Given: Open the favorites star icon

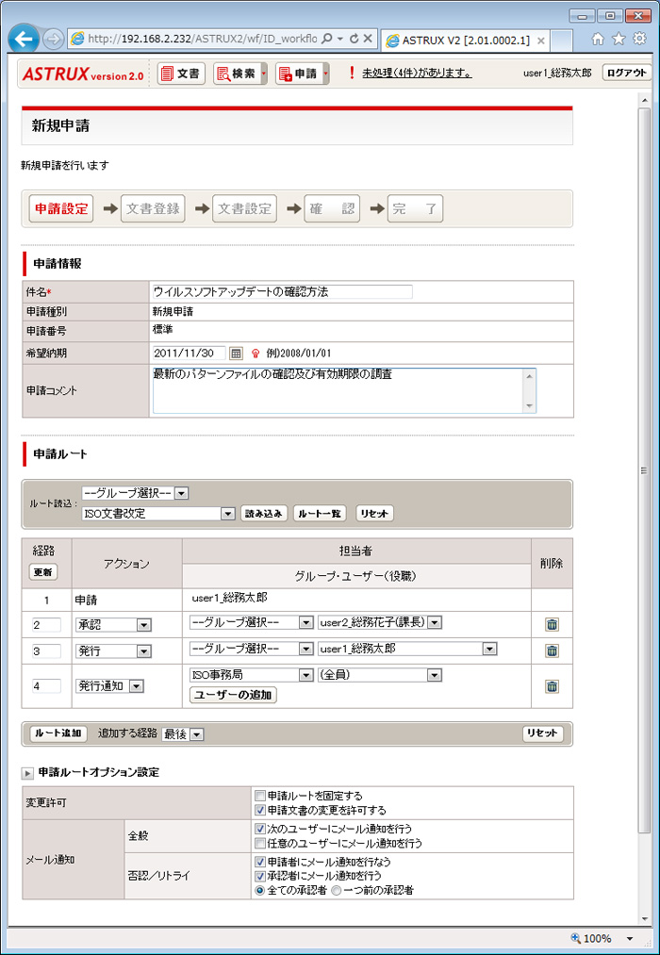Looking at the screenshot, I should click(619, 39).
